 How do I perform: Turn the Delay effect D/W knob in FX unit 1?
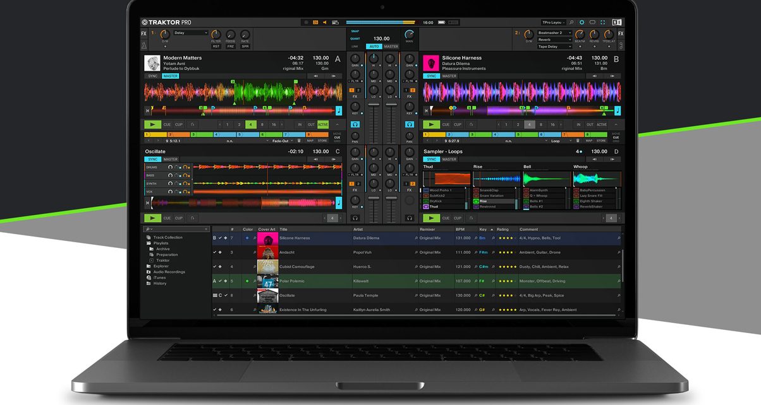(165, 35)
